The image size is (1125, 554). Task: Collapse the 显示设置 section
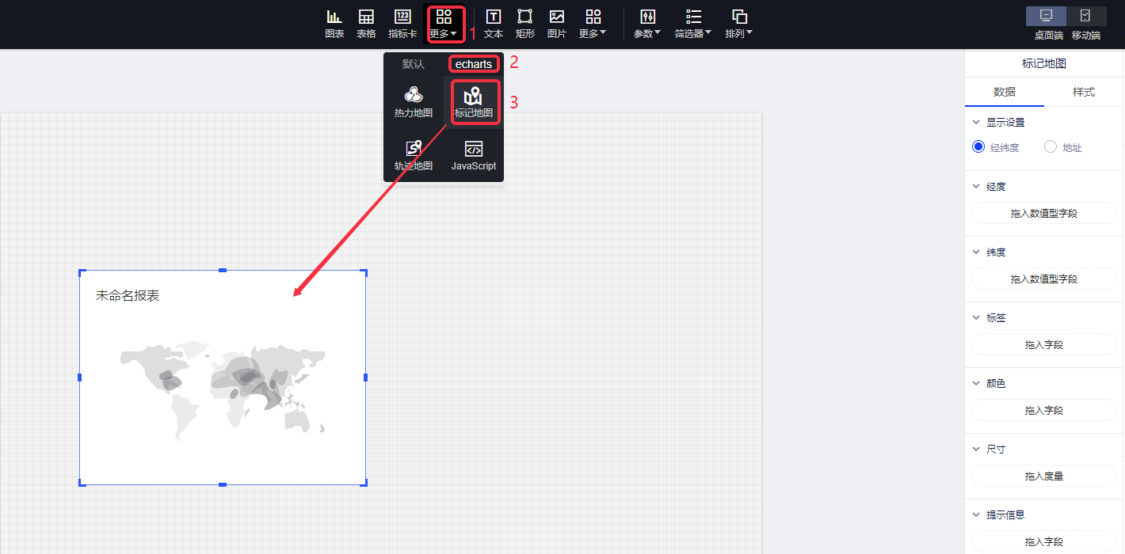pos(975,123)
